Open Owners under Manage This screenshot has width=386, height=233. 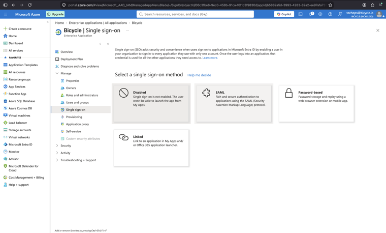coord(71,88)
